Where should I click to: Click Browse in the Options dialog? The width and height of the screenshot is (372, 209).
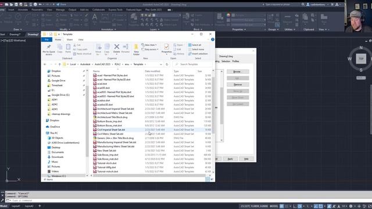coord(238,71)
